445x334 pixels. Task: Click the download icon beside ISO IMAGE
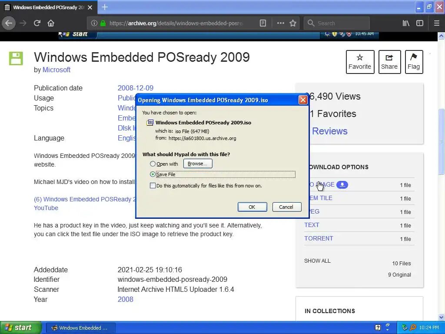click(342, 184)
